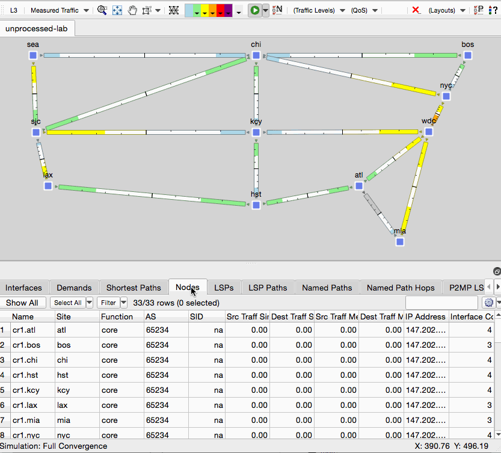
Task: Click the N checklist toolbar icon
Action: [277, 10]
